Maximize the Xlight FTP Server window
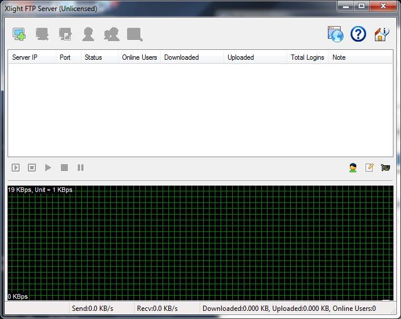This screenshot has height=319, width=401. point(362,6)
